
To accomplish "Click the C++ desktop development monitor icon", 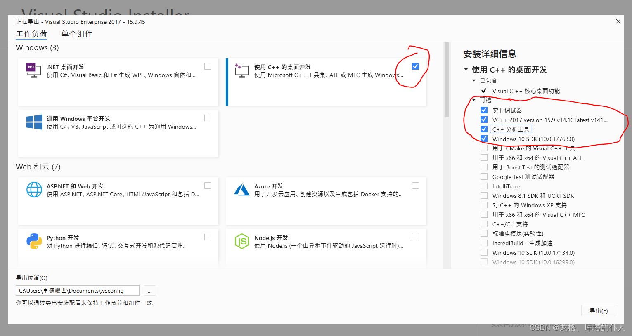I will pyautogui.click(x=241, y=70).
